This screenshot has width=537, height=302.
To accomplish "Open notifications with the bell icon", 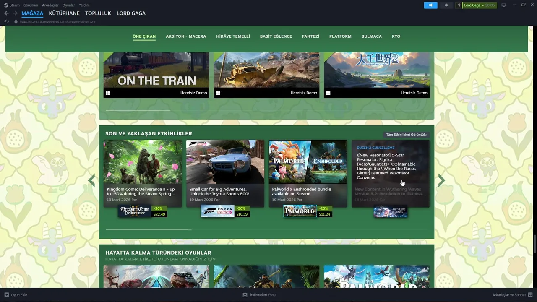I will pyautogui.click(x=446, y=5).
